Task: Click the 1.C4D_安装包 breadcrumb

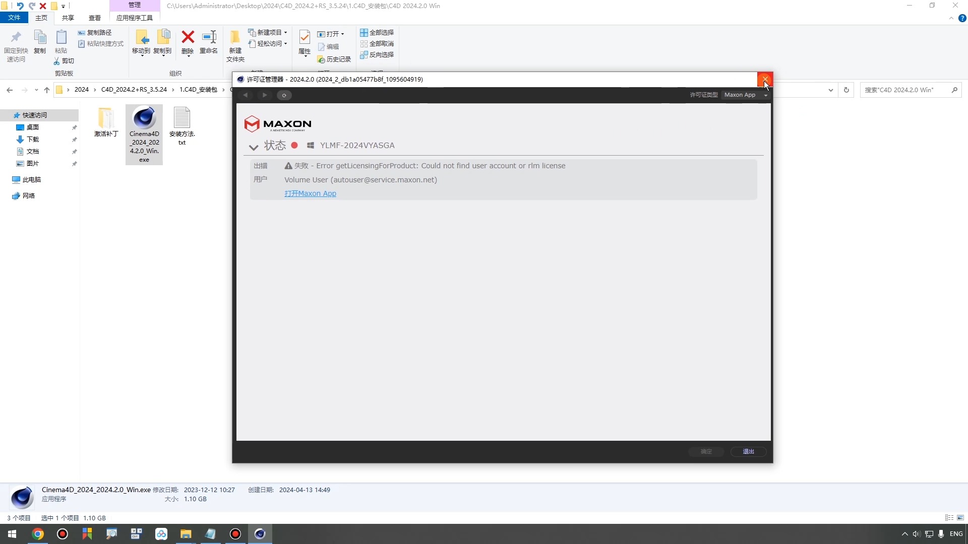Action: coord(198,90)
